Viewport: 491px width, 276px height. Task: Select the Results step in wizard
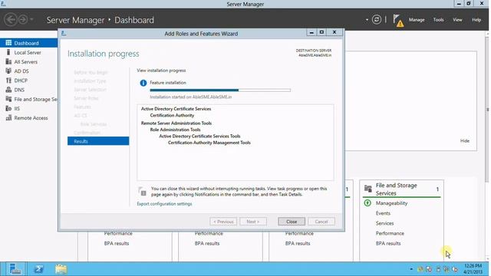pyautogui.click(x=98, y=141)
